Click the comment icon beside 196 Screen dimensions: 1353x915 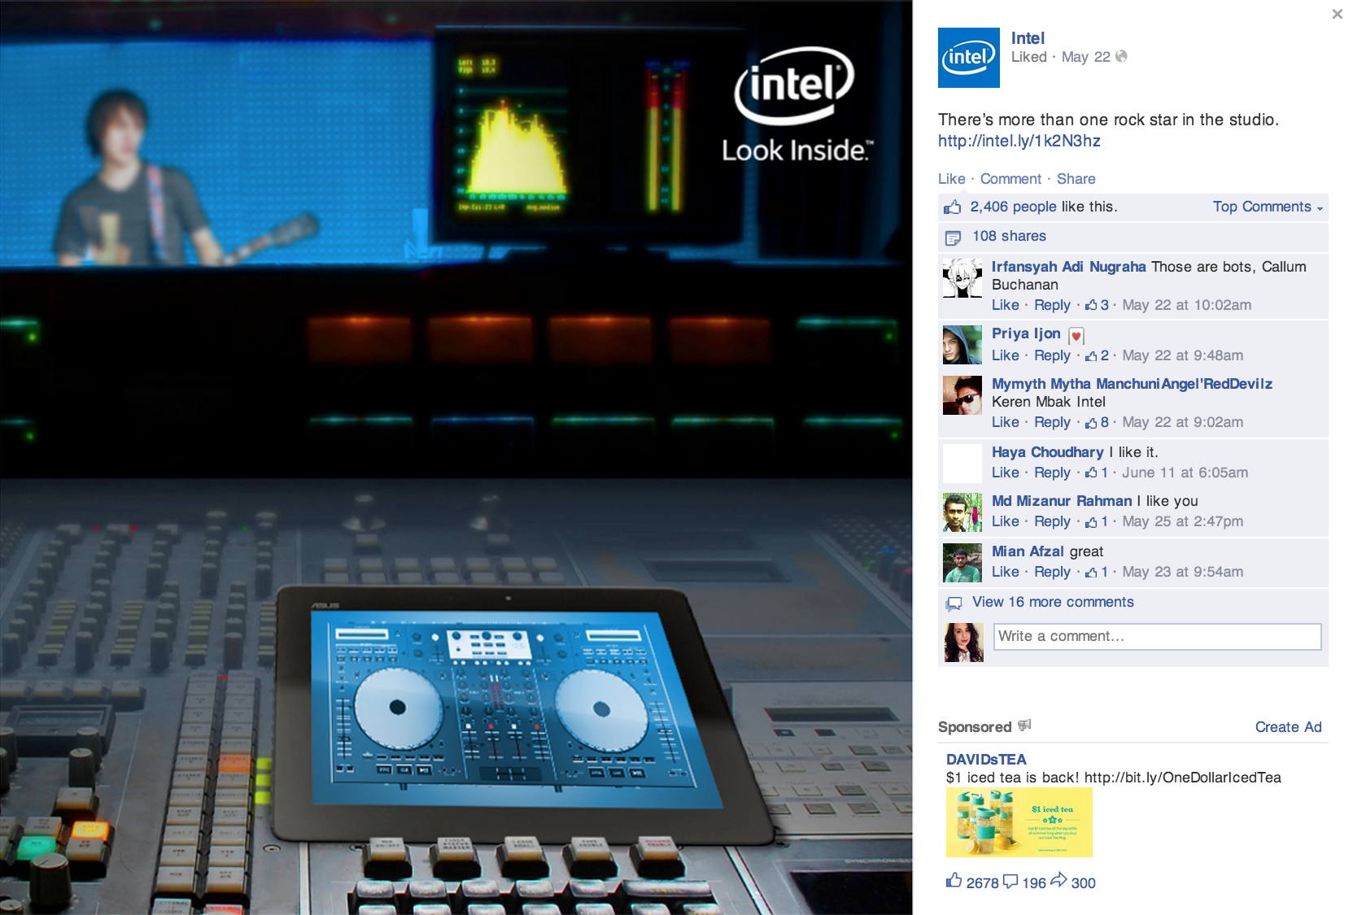coord(1010,881)
